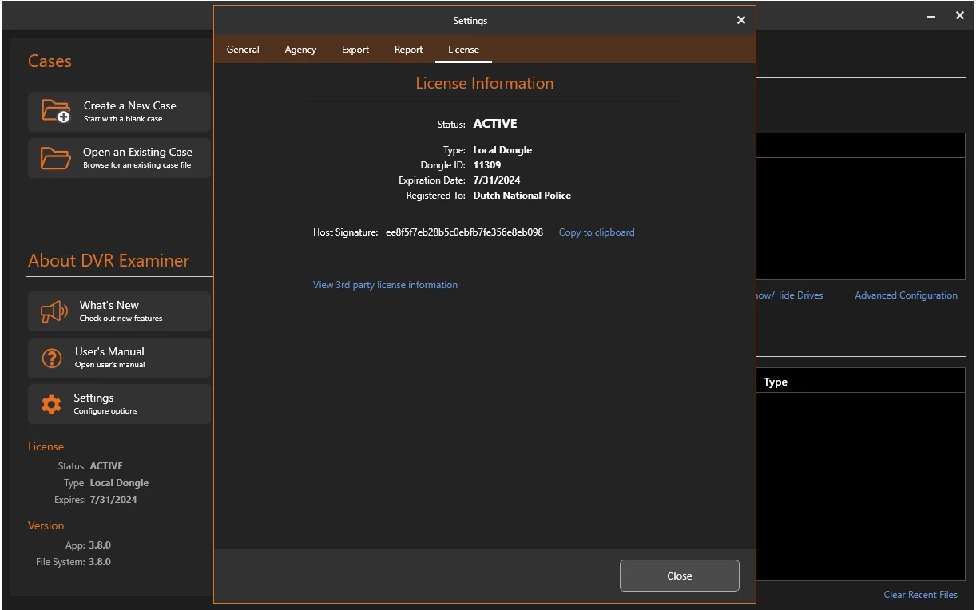Click the new case folder-plus icon
The height and width of the screenshot is (610, 976).
point(56,111)
